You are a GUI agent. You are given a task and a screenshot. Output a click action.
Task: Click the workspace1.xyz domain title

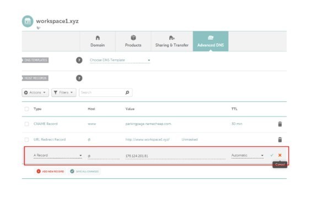point(57,21)
